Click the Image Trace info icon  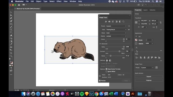tap(100, 76)
